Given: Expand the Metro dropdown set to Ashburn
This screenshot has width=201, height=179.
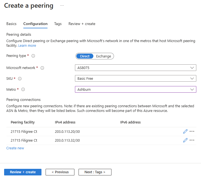Looking at the screenshot, I should [135, 89].
